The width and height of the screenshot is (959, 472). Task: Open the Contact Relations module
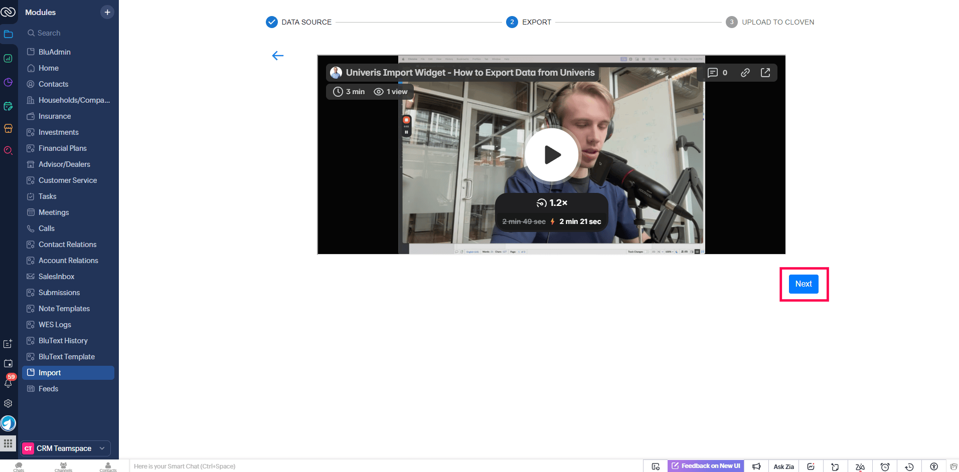[68, 245]
